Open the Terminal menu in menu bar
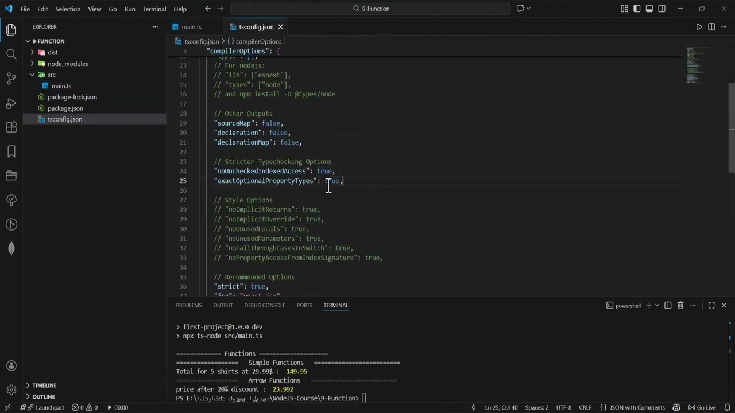 pyautogui.click(x=154, y=9)
